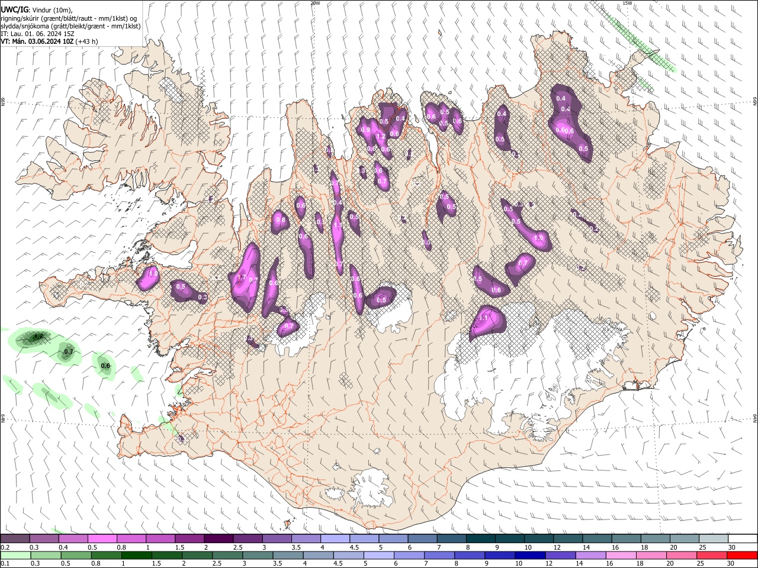Screen dimensions: 758x568
Task: Select the darkest purple swatch between 2 and 2.5
Action: 218,538
